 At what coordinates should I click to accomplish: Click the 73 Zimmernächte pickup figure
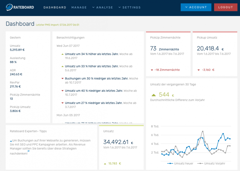point(165,49)
